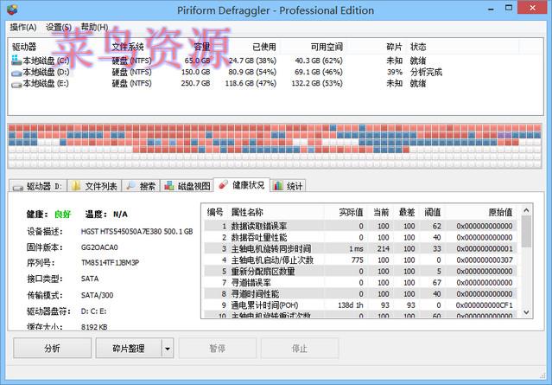Screen dimensions: 552x385
Task: Click the 分析完成 status of drive D:
Action: pyautogui.click(x=426, y=73)
